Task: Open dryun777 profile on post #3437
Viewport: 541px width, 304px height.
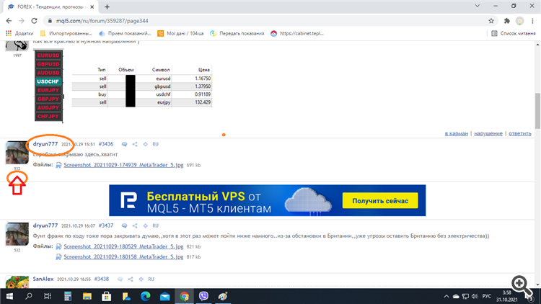Action: point(45,225)
